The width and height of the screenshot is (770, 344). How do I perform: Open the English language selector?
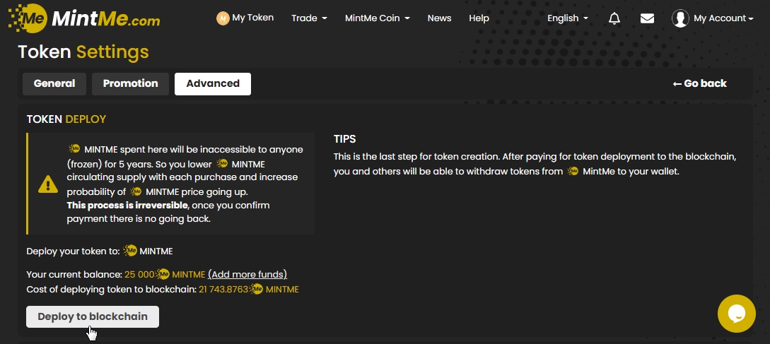click(568, 18)
